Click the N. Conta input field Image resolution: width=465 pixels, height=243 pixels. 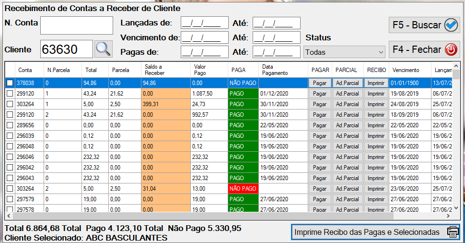(77, 25)
